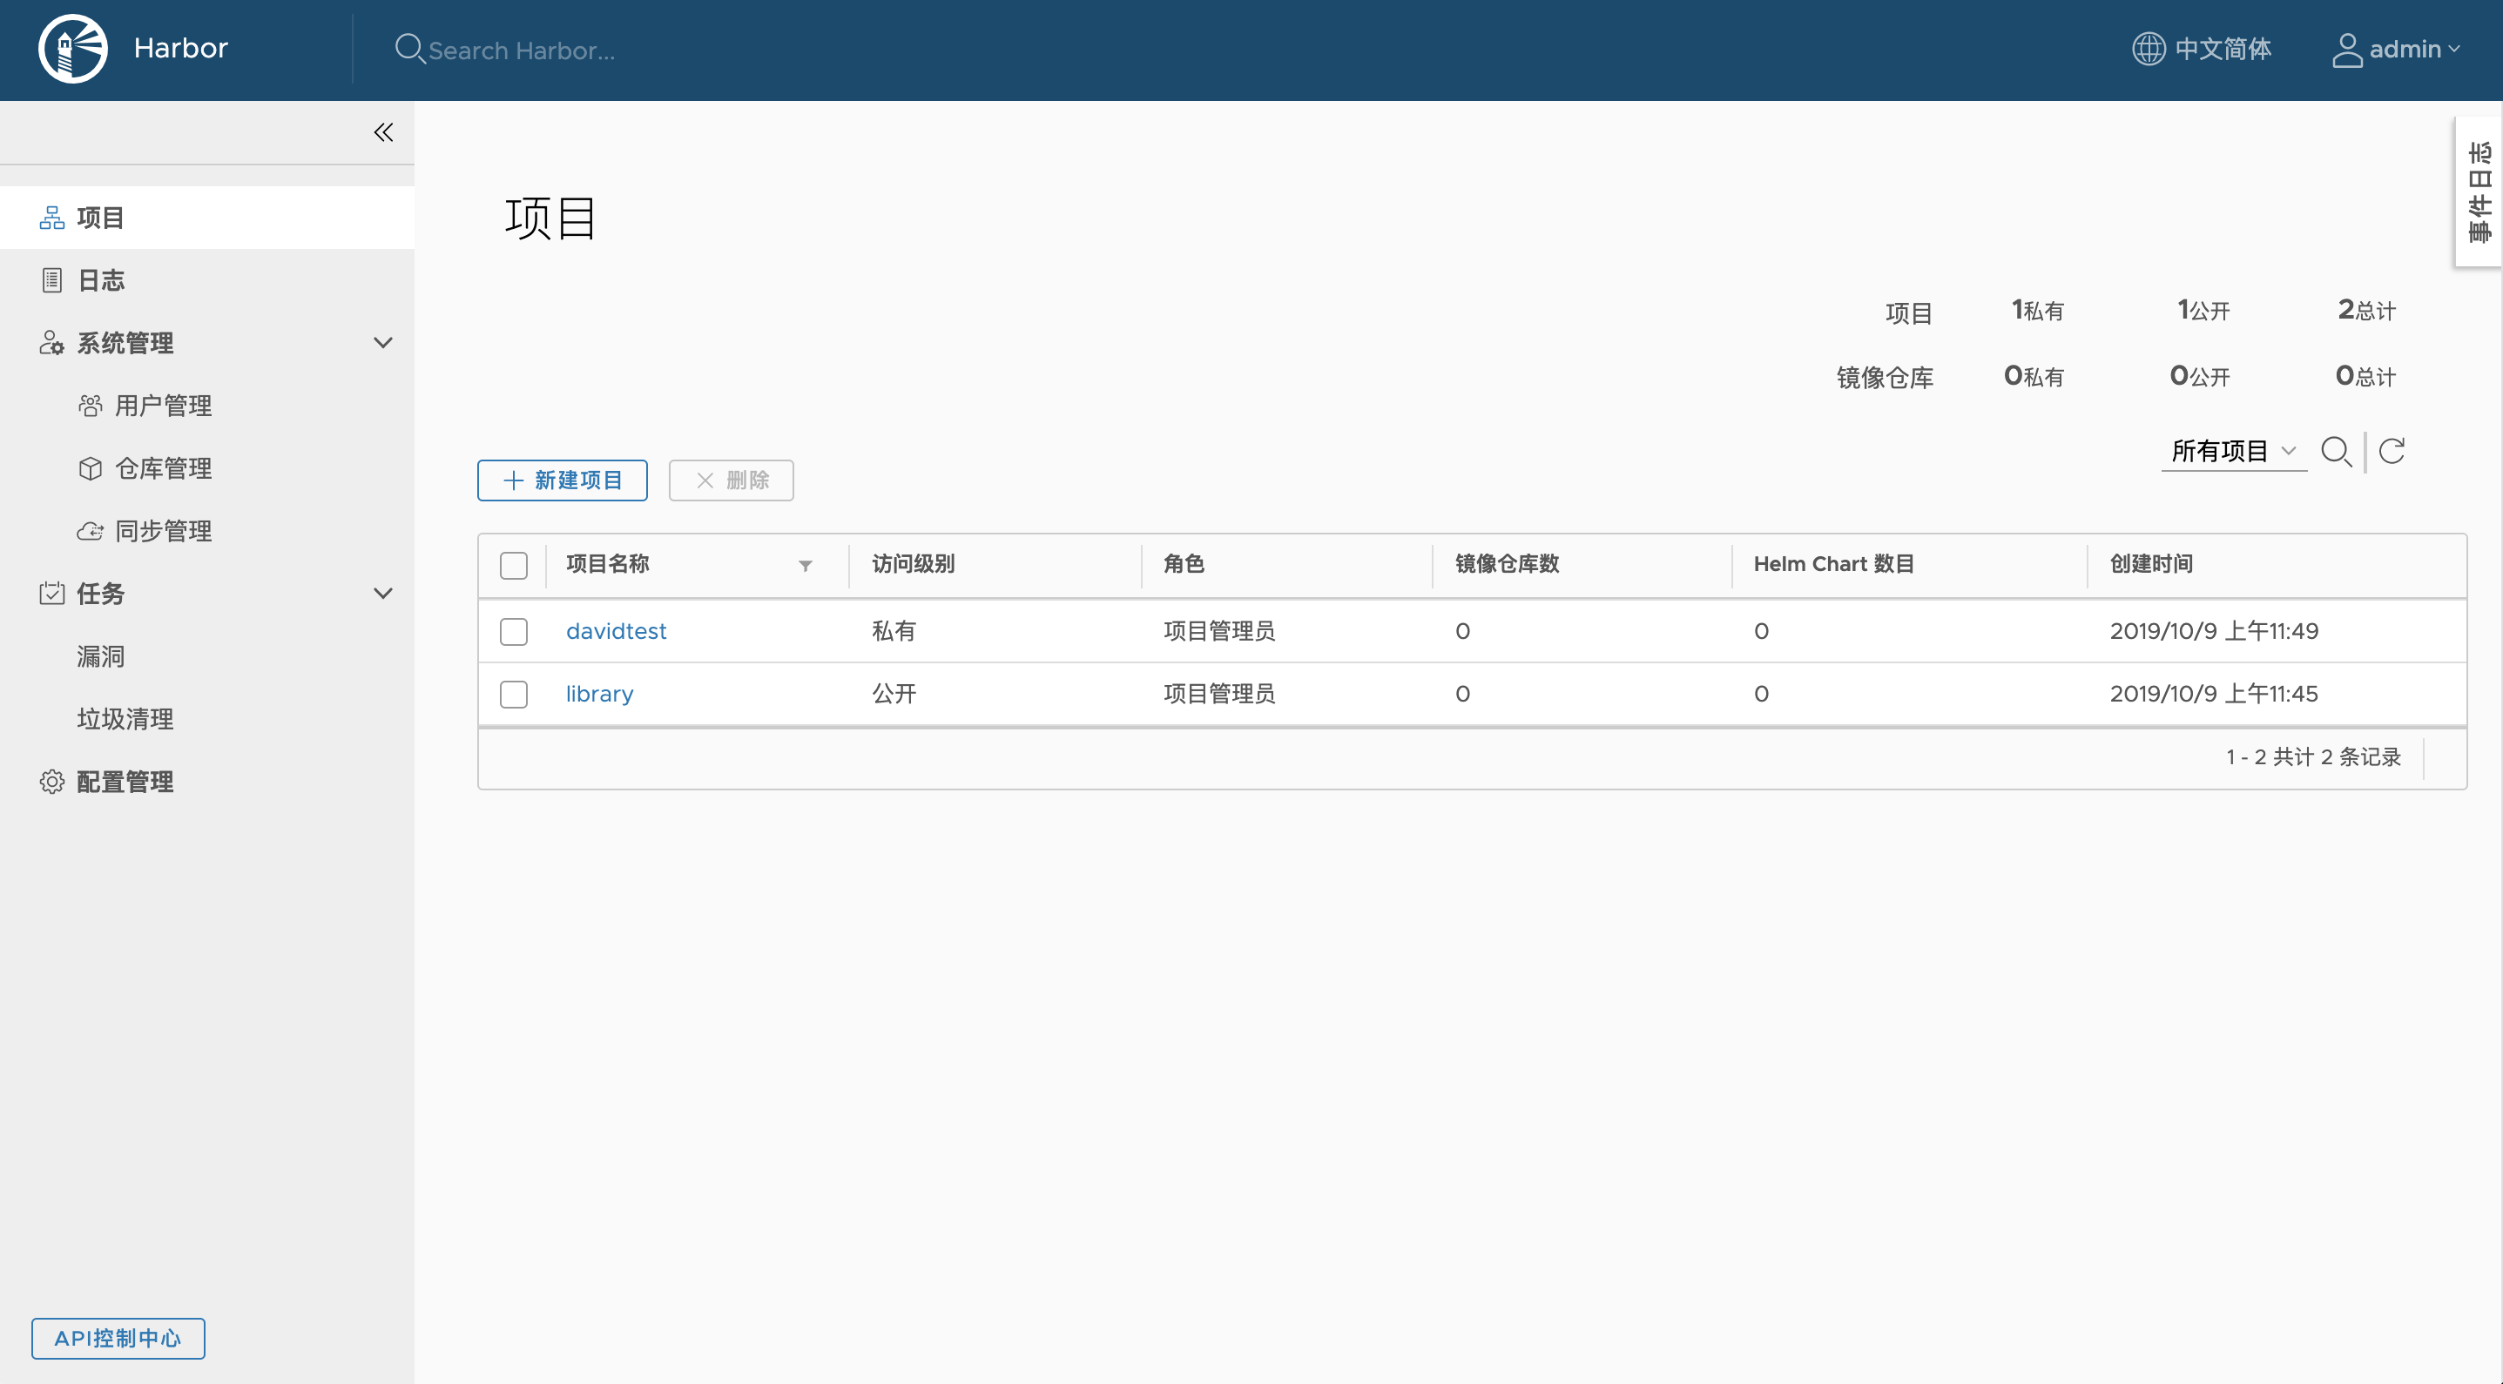Open the 所有项目 filter dropdown
The width and height of the screenshot is (2503, 1384).
pos(2233,452)
